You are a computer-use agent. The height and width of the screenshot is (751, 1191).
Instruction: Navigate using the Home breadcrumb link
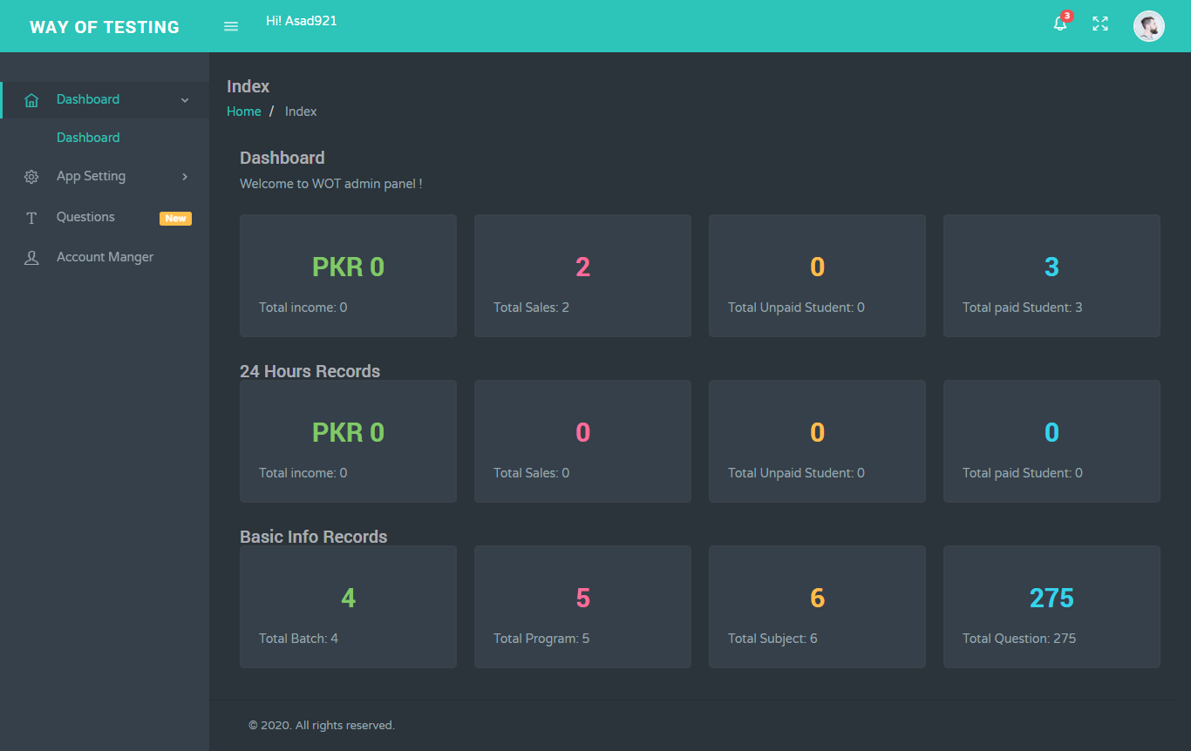coord(243,111)
